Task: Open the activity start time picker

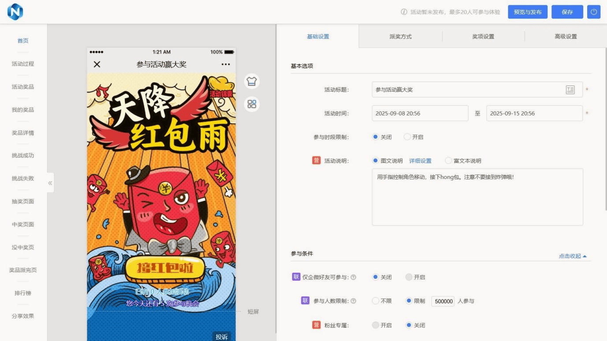Action: pos(420,113)
